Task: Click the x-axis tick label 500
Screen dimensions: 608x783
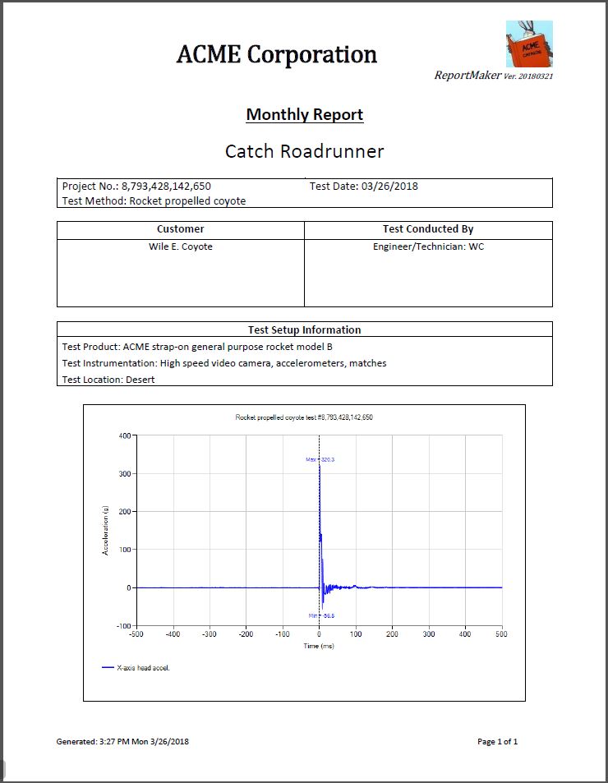Action: (501, 634)
